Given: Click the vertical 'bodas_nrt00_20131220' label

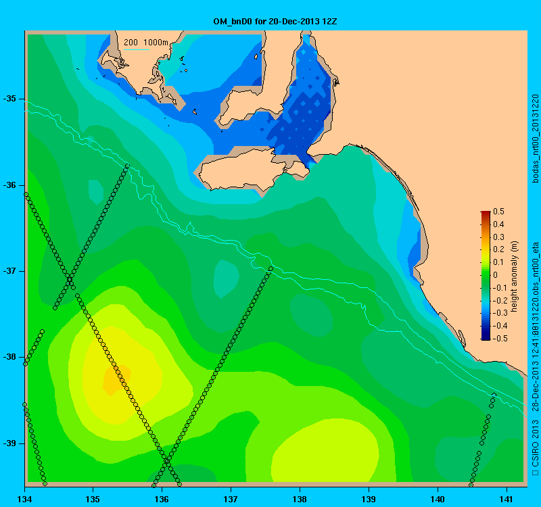Looking at the screenshot, I should [535, 139].
